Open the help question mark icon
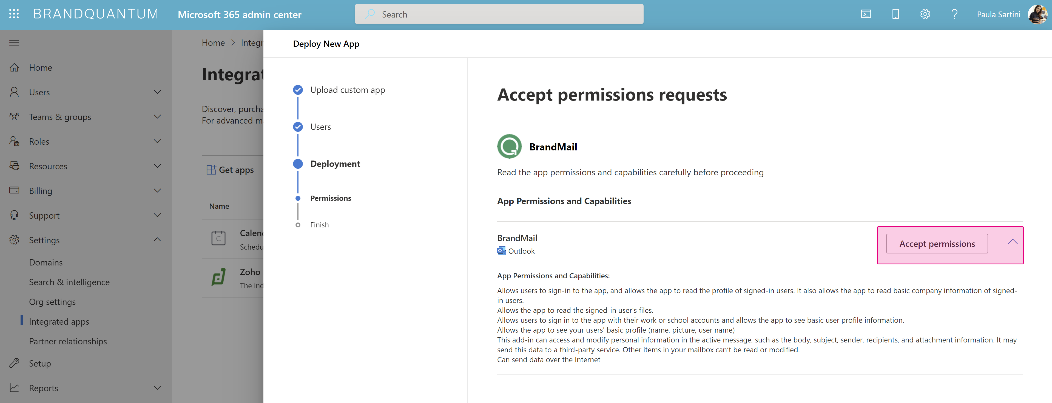1052x403 pixels. pos(954,14)
